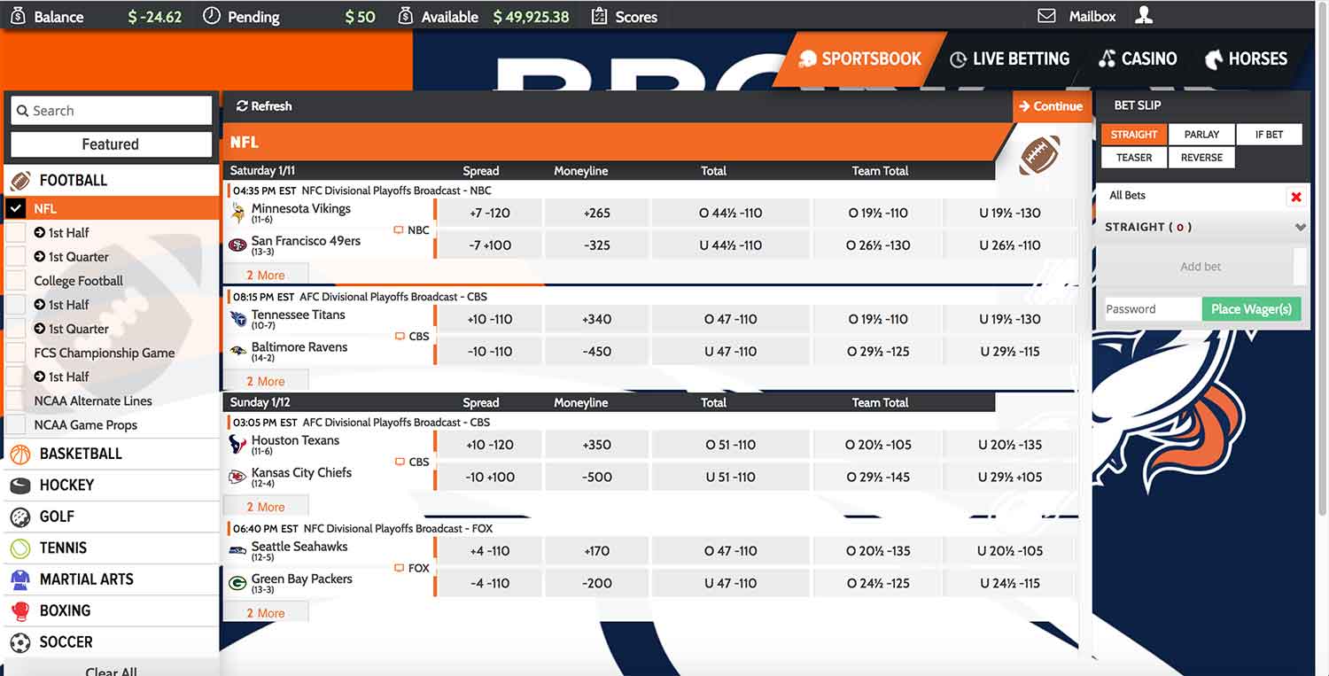Image resolution: width=1329 pixels, height=676 pixels.
Task: Switch to the SPORTSBOOK tab
Action: click(859, 59)
